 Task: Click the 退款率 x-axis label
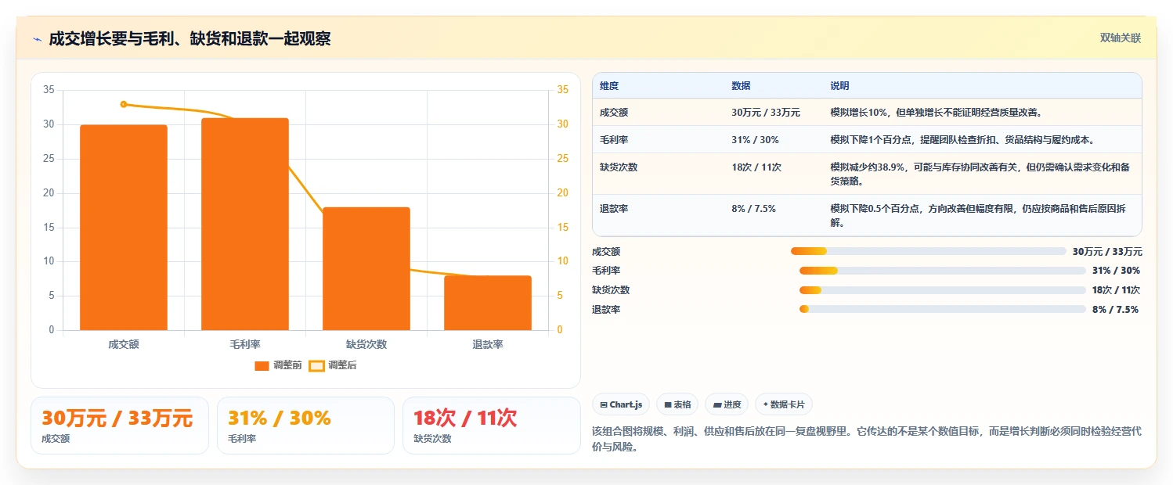click(488, 344)
